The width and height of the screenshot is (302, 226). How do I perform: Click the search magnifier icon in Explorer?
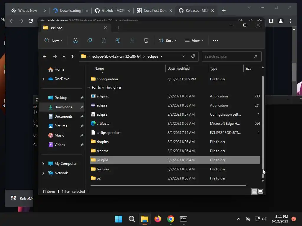[x=255, y=56]
